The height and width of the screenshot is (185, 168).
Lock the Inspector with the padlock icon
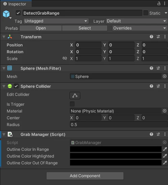coord(159,3)
